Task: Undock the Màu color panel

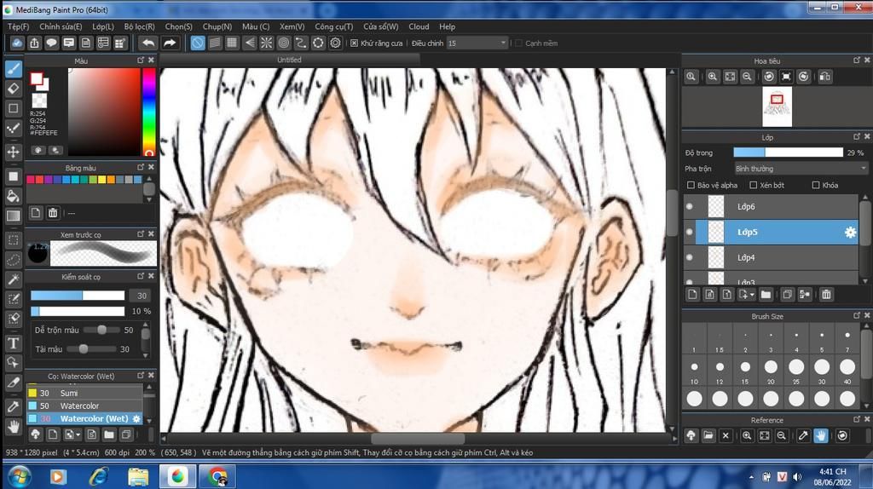Action: coord(141,60)
